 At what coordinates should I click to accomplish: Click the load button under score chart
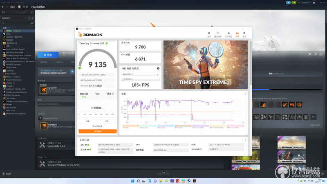pos(87,121)
